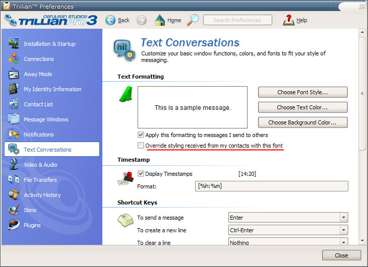
Task: Click the vertical scrollbar thumb
Action: click(362, 93)
